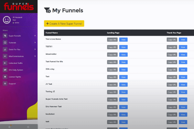This screenshot has height=129, width=194.
Task: View landing page for Eric Hammer Test
Action: [x=124, y=107]
